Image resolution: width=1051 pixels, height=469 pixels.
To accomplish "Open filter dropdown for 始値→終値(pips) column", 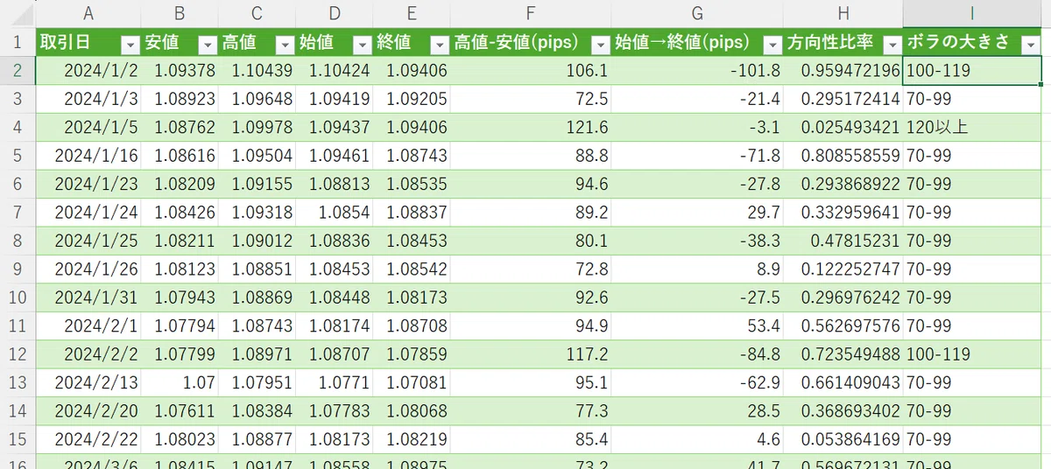I will pos(772,45).
